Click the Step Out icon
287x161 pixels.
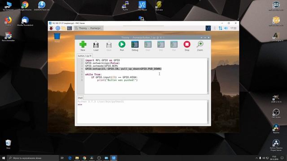[x=174, y=46]
